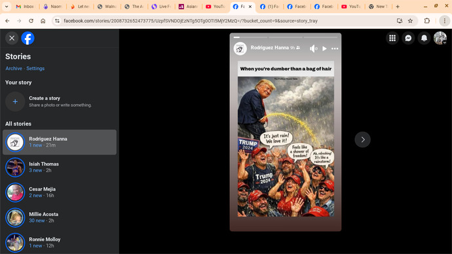Close the active Facebook tab

click(250, 7)
